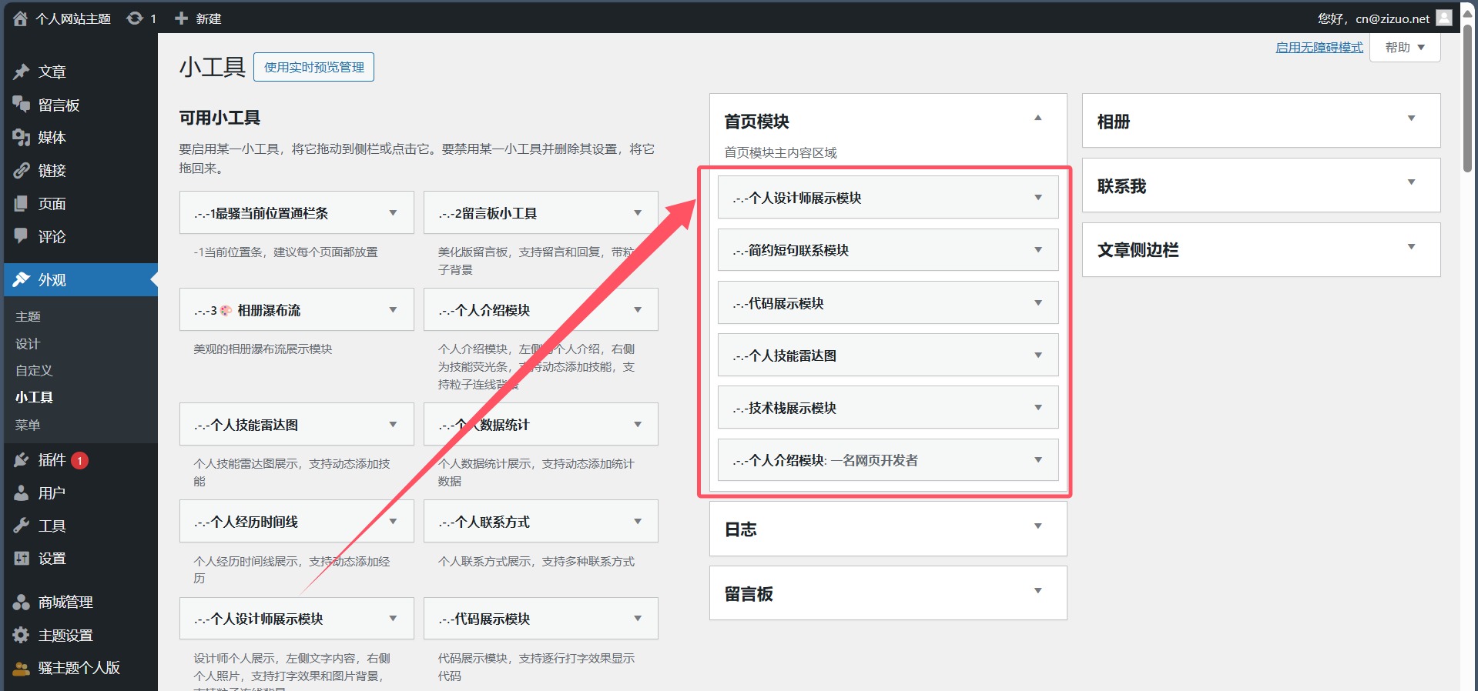
Task: Open dropdown for 相册瀑布流 widget
Action: pos(393,310)
